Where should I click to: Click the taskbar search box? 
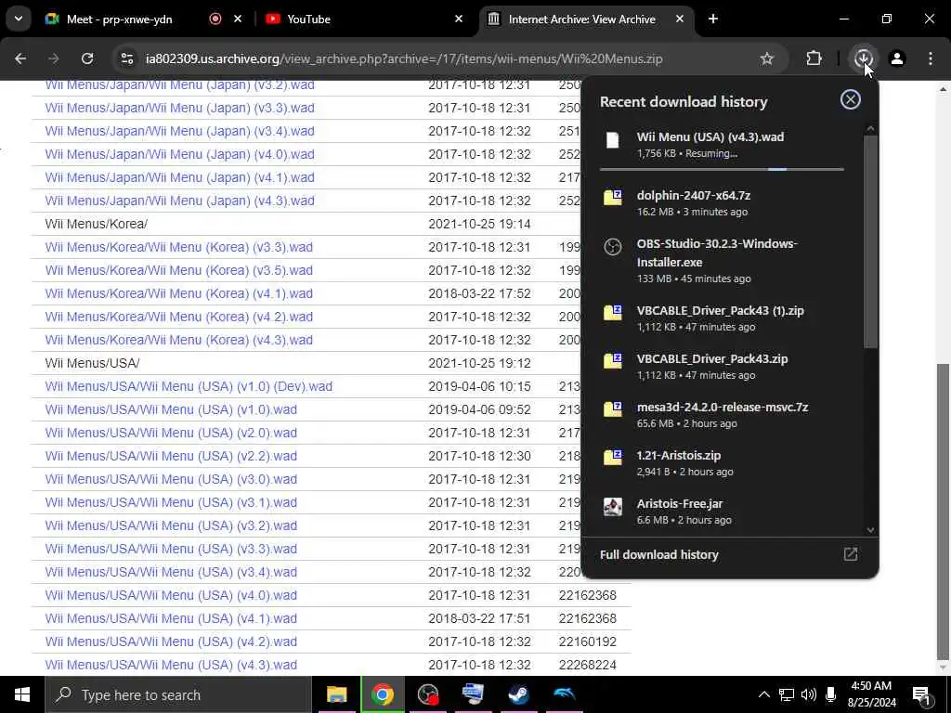click(x=177, y=694)
